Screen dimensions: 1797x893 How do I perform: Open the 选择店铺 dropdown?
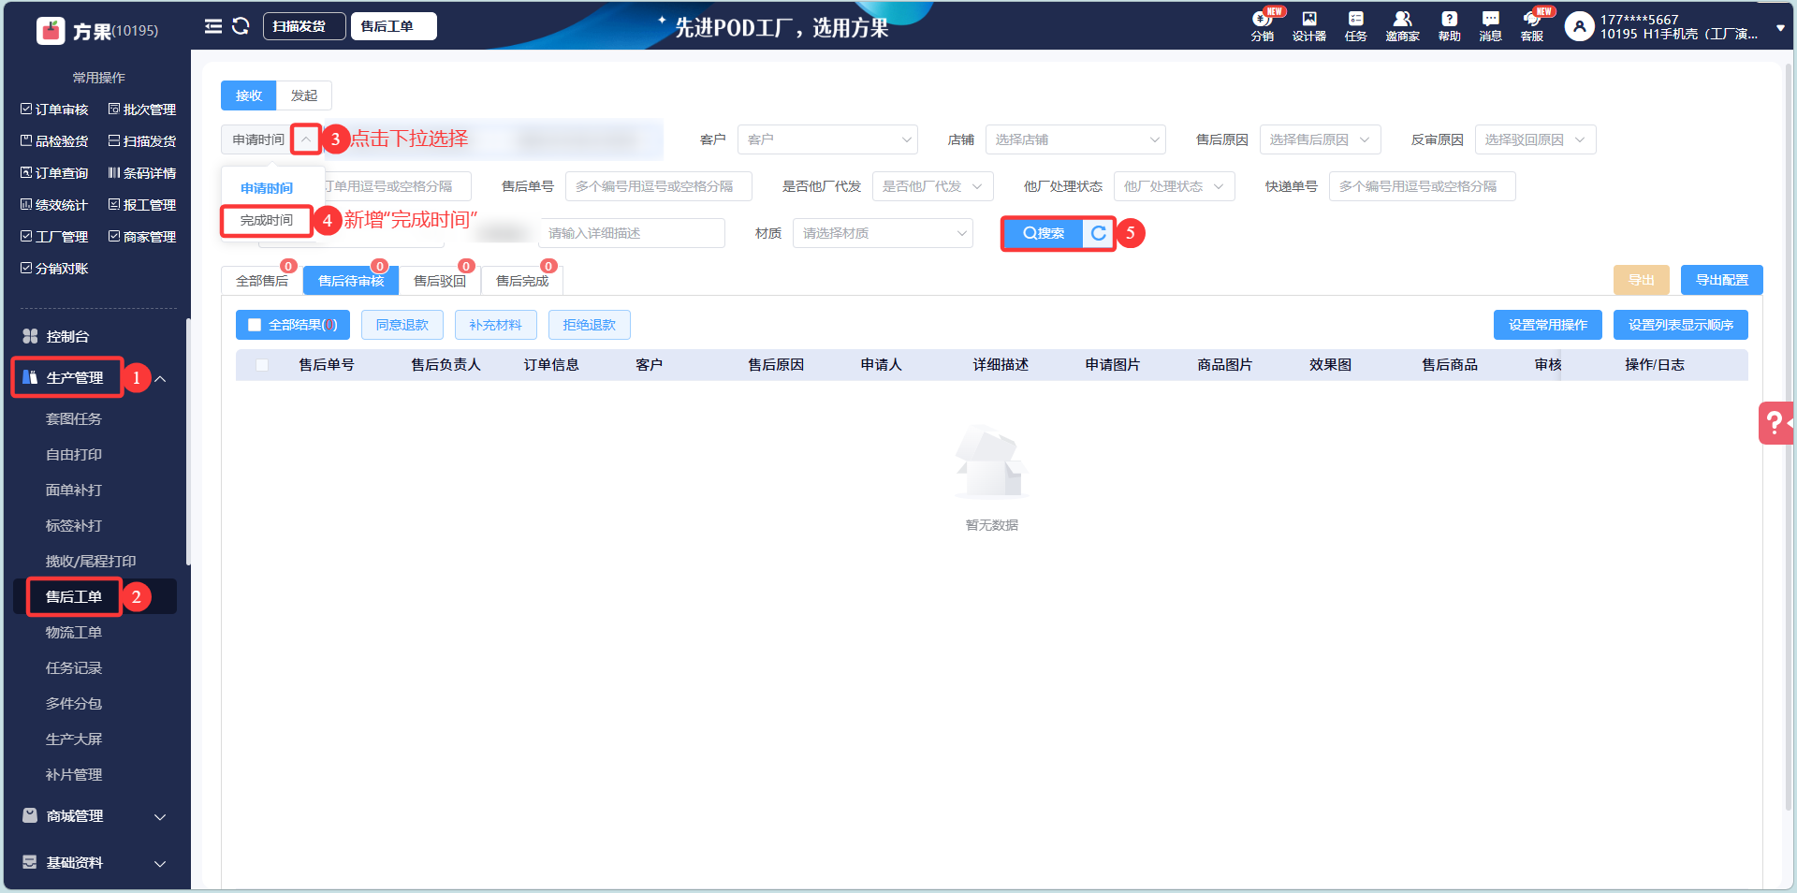coord(1074,139)
